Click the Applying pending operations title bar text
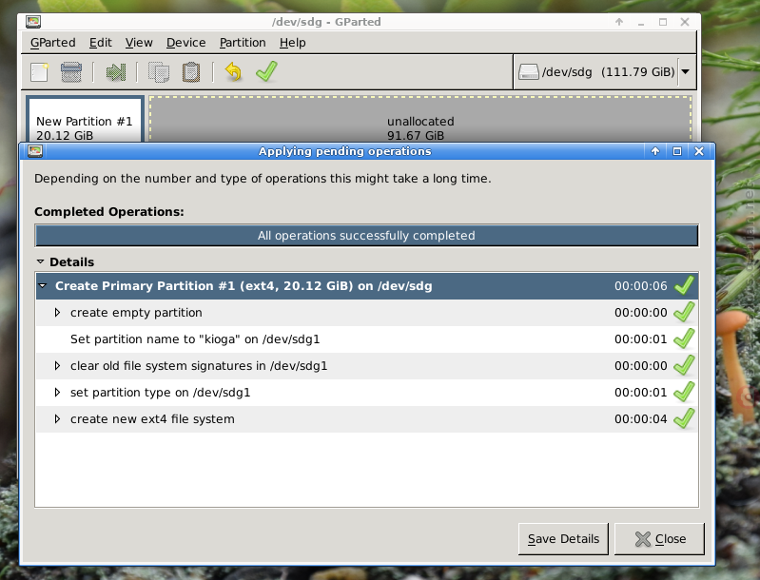Image resolution: width=760 pixels, height=580 pixels. pos(344,151)
